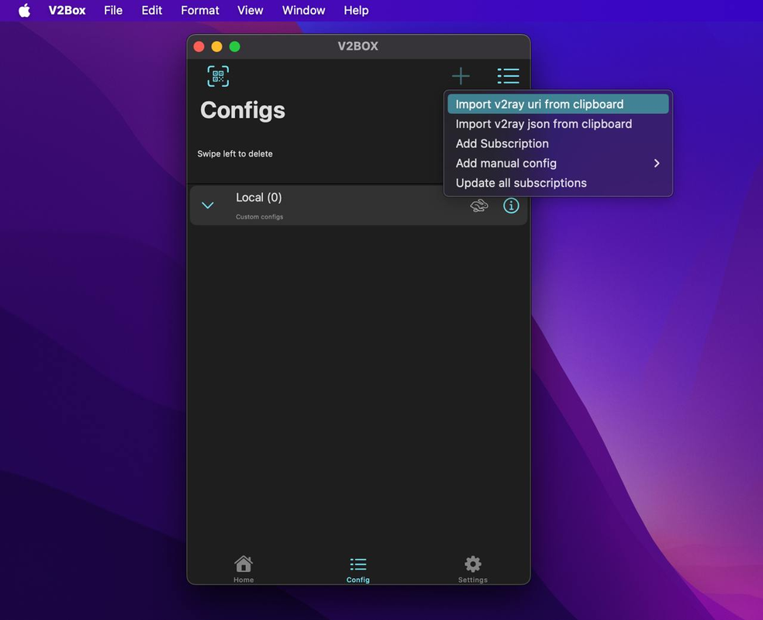
Task: Open the Help menu
Action: (x=356, y=10)
